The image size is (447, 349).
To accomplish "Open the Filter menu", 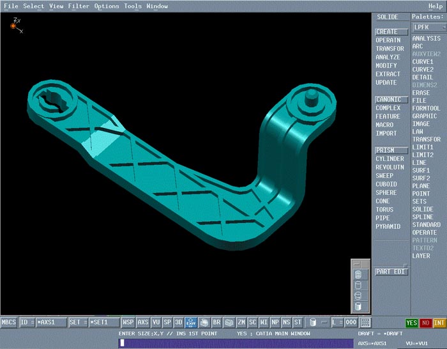I will click(79, 6).
